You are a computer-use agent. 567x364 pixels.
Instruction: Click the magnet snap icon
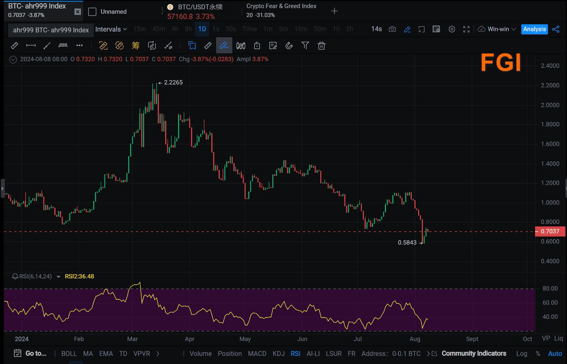[289, 46]
